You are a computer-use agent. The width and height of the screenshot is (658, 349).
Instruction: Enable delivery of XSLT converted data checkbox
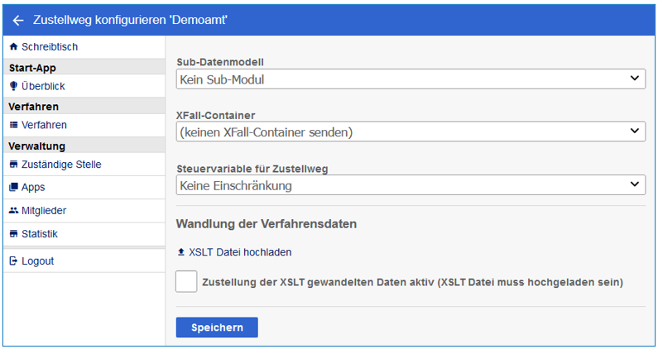[x=187, y=282]
